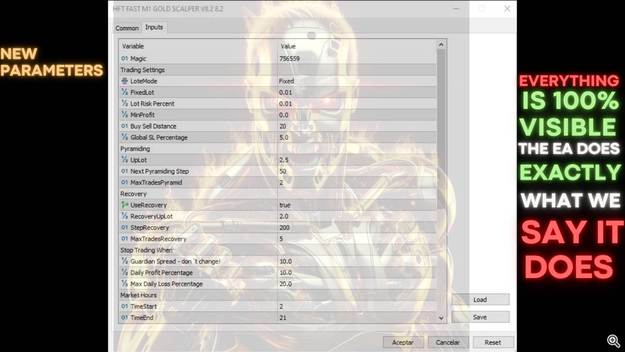Edit the UpLot value 2.5
625x352 pixels.
(357, 160)
